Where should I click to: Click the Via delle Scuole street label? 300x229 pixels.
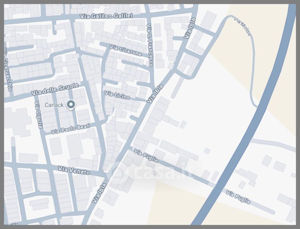(x=55, y=90)
